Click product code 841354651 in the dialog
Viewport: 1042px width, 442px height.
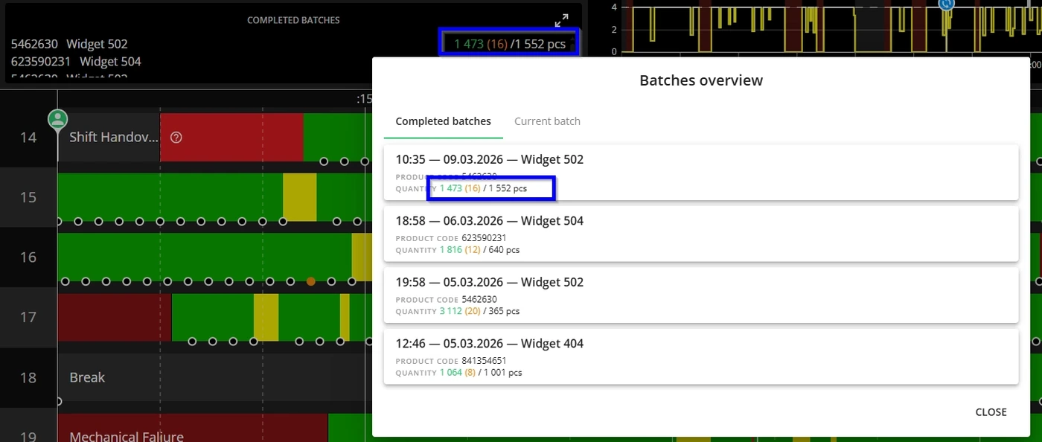(x=485, y=360)
